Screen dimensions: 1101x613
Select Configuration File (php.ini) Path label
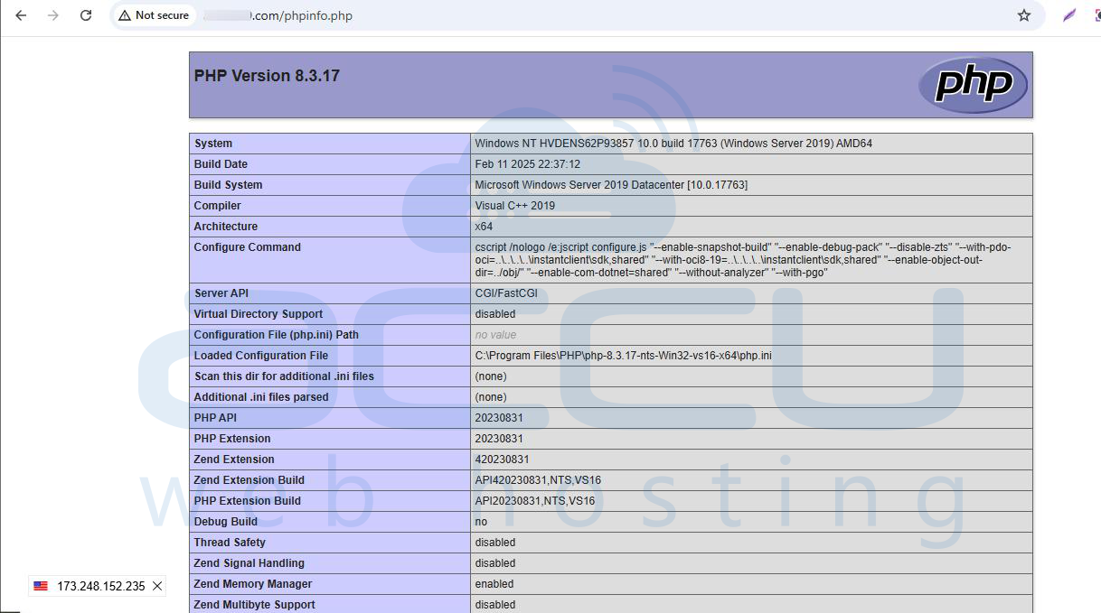(276, 335)
